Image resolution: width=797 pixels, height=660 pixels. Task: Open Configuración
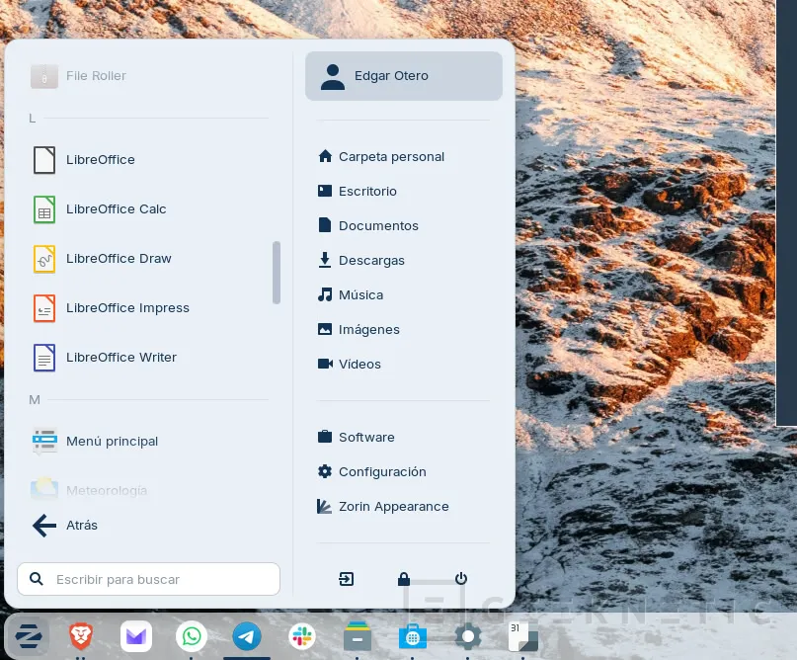pos(382,471)
